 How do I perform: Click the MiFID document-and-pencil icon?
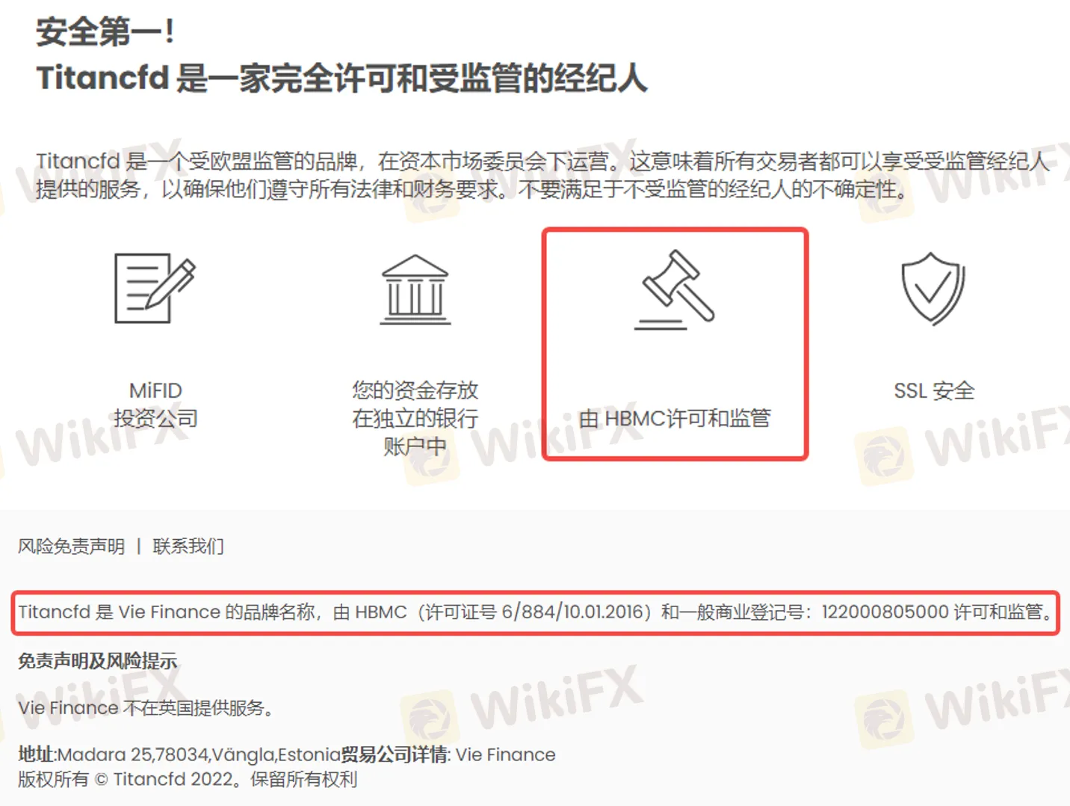[x=155, y=288]
